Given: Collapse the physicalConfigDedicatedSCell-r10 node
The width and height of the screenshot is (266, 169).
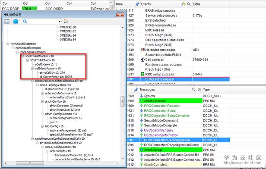Looking at the screenshot, I should (37, 143).
